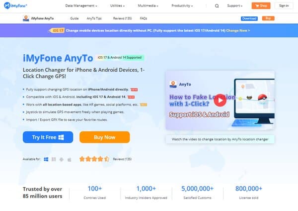
Task: Click the iMyFone AnyTo product icon
Action: click(x=26, y=18)
